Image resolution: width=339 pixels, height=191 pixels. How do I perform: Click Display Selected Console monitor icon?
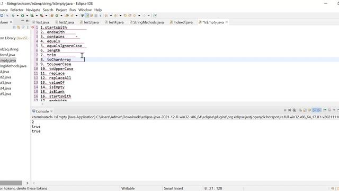pyautogui.click(x=329, y=110)
